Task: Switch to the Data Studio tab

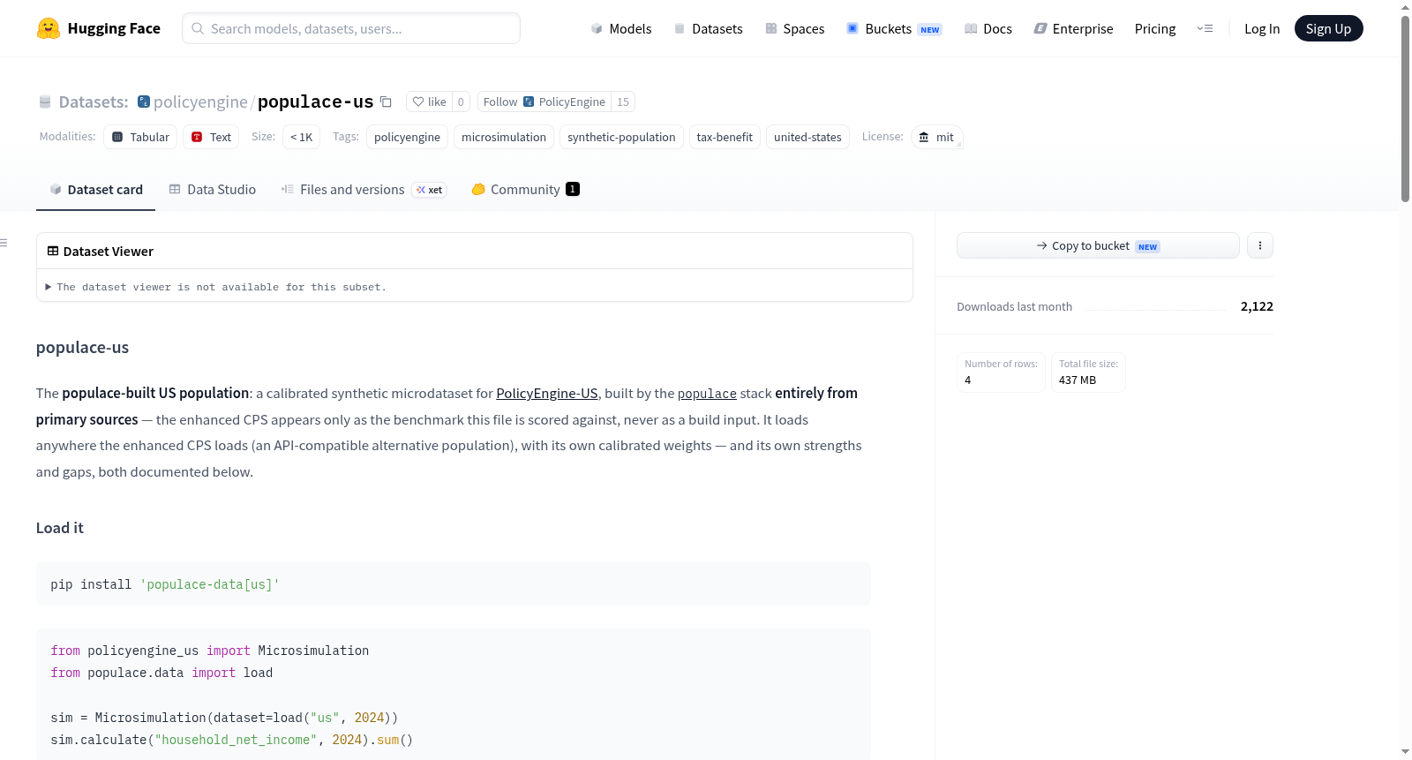Action: coord(213,190)
